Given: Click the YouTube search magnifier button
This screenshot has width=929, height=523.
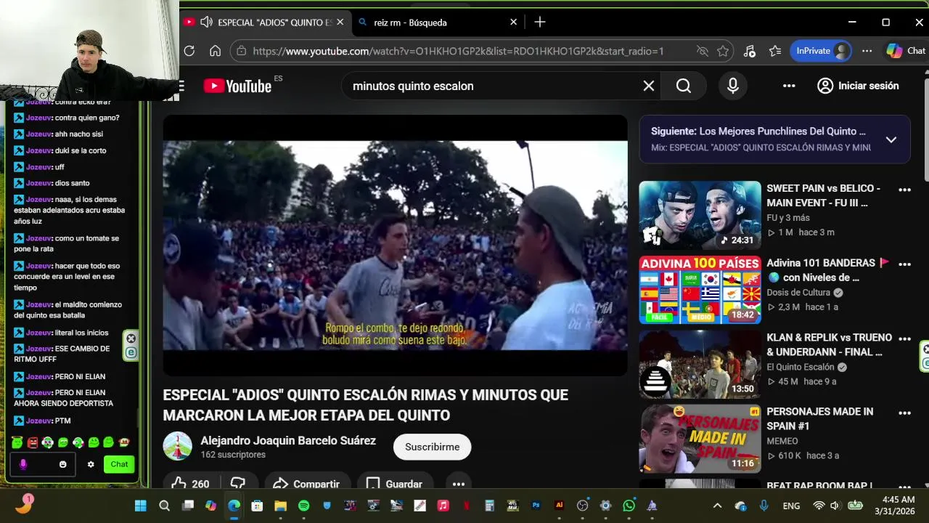Looking at the screenshot, I should pyautogui.click(x=684, y=86).
